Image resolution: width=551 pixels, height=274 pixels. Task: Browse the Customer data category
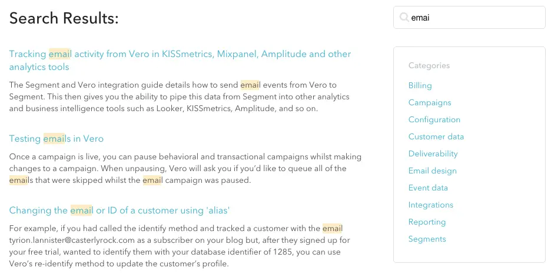(436, 136)
